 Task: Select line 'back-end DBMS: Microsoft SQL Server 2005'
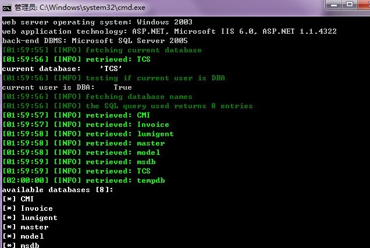pos(95,41)
